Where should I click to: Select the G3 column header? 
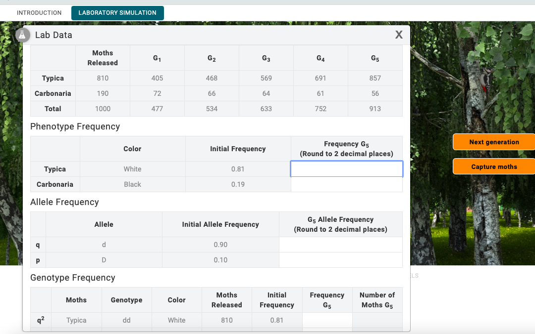pyautogui.click(x=266, y=58)
